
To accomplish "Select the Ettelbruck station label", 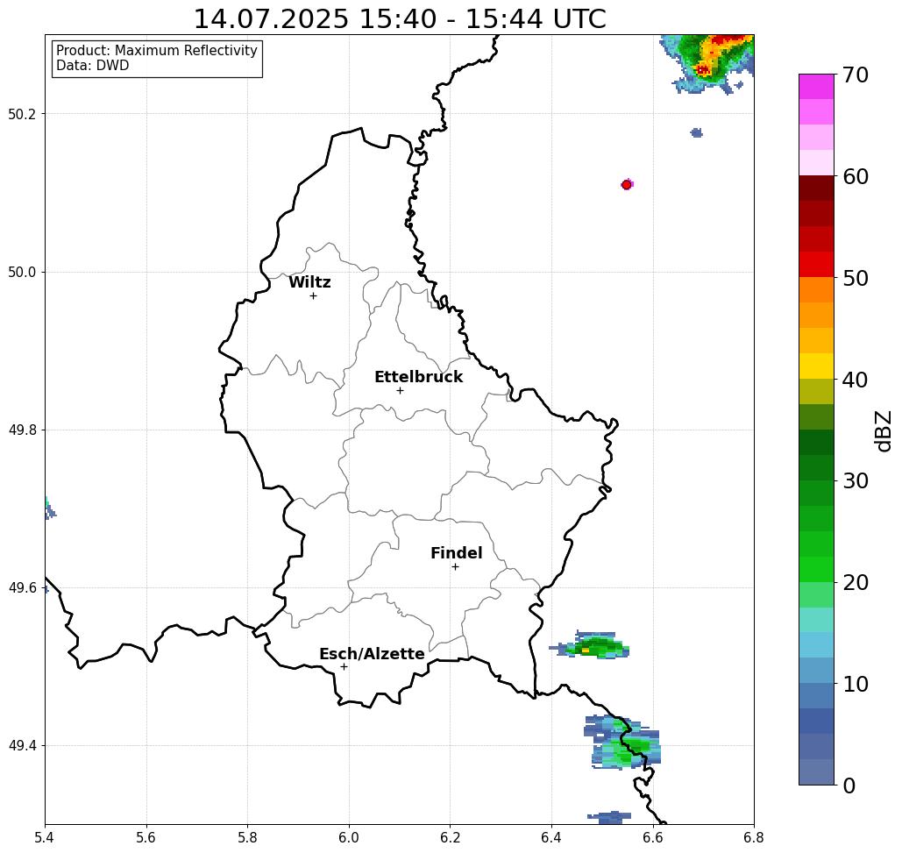I will point(418,377).
